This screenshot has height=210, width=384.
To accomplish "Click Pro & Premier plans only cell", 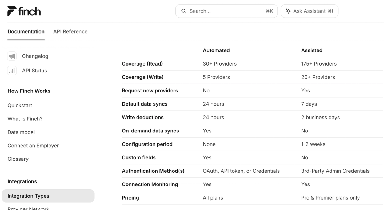I will point(330,198).
